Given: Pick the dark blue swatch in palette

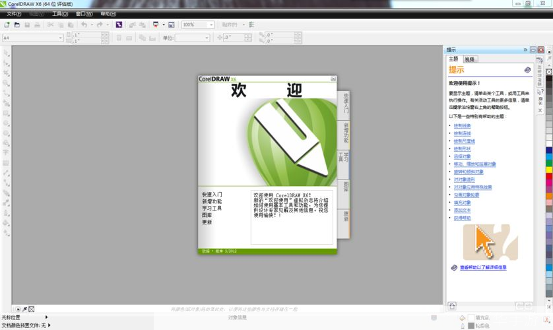Looking at the screenshot, I should [x=549, y=150].
